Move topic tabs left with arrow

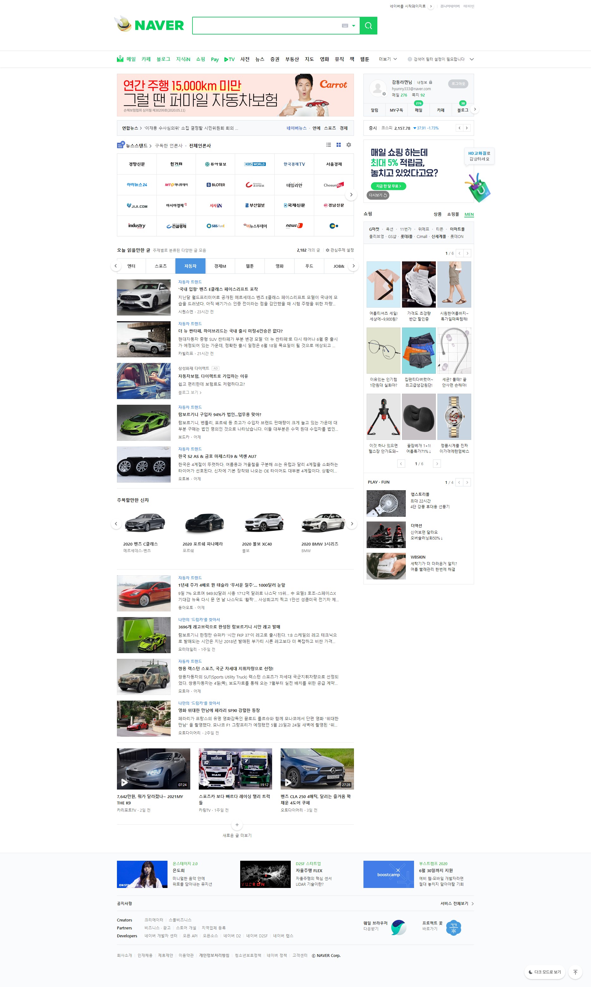(116, 266)
